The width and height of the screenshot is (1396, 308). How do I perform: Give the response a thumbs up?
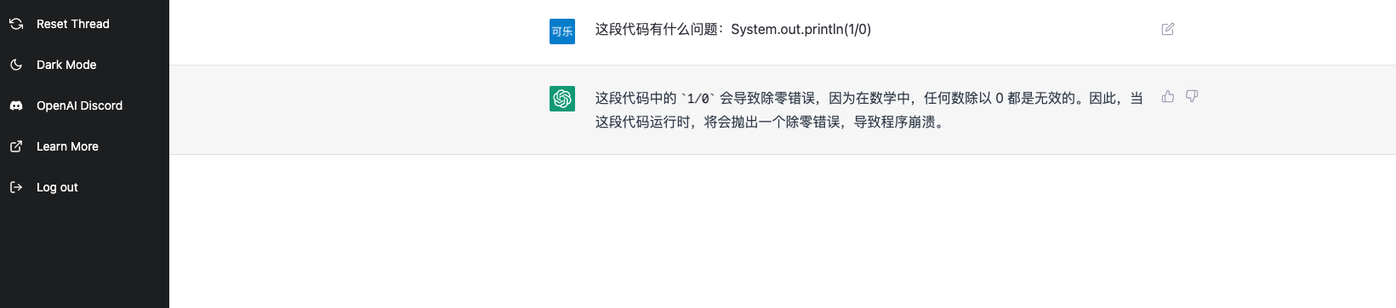[1168, 96]
